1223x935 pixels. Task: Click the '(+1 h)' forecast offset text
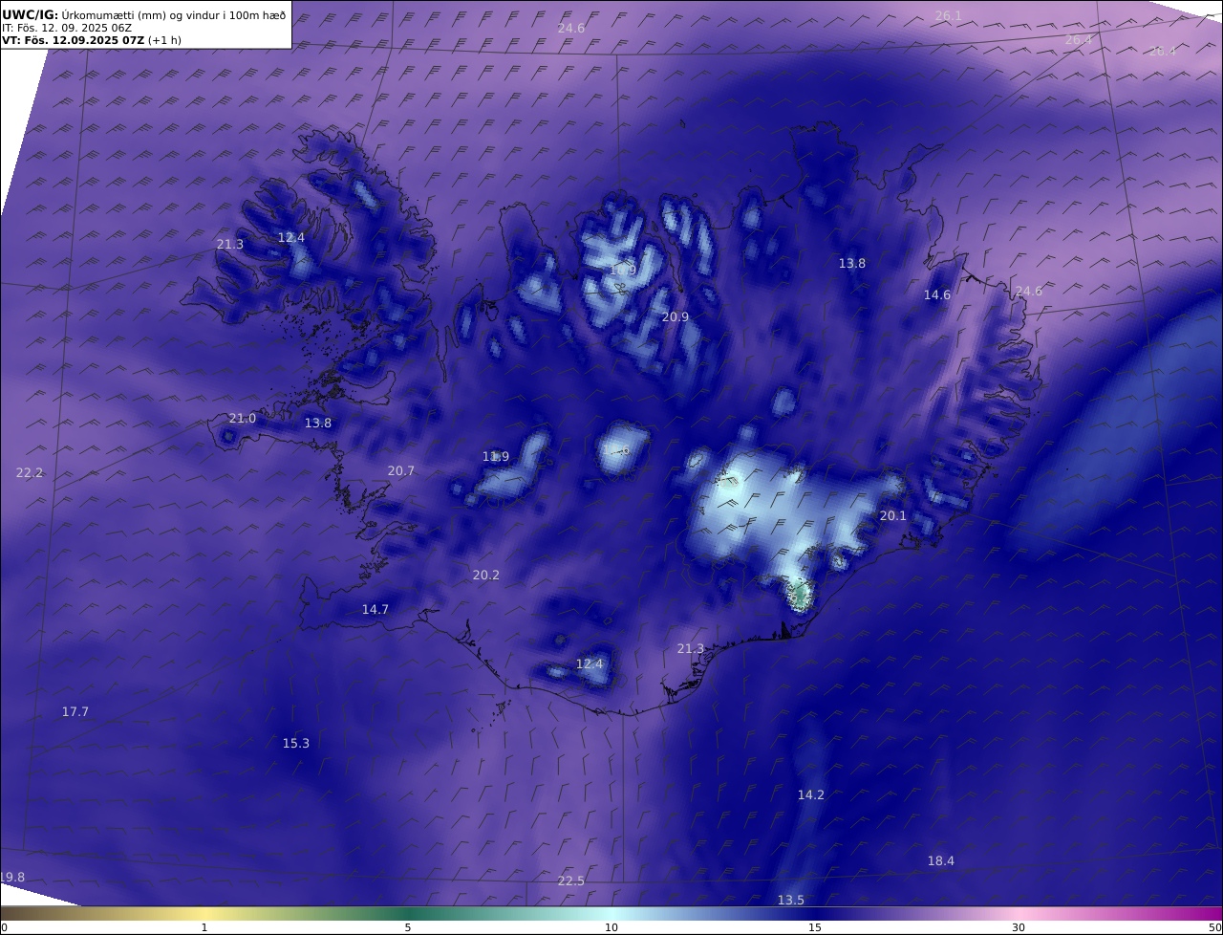164,40
